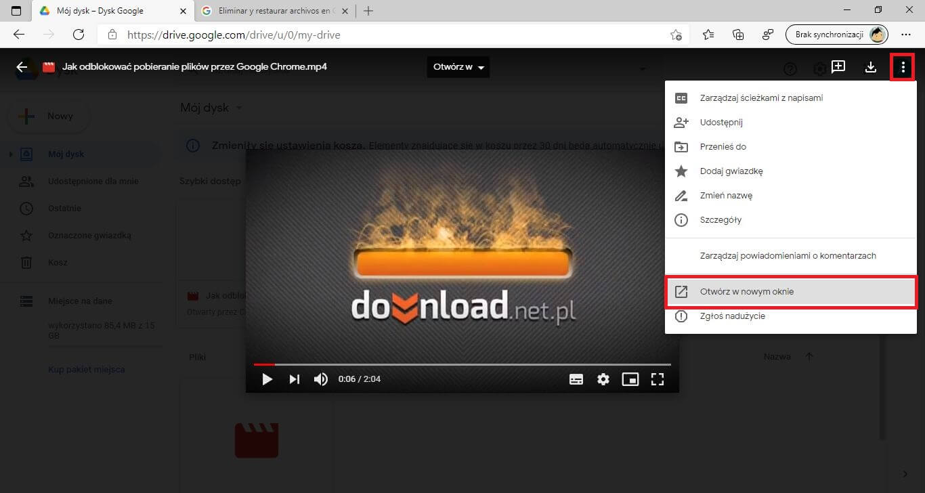Reload the page with the refresh icon

79,35
